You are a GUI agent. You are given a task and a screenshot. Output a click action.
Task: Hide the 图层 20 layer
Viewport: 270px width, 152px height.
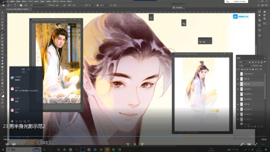pyautogui.click(x=238, y=84)
